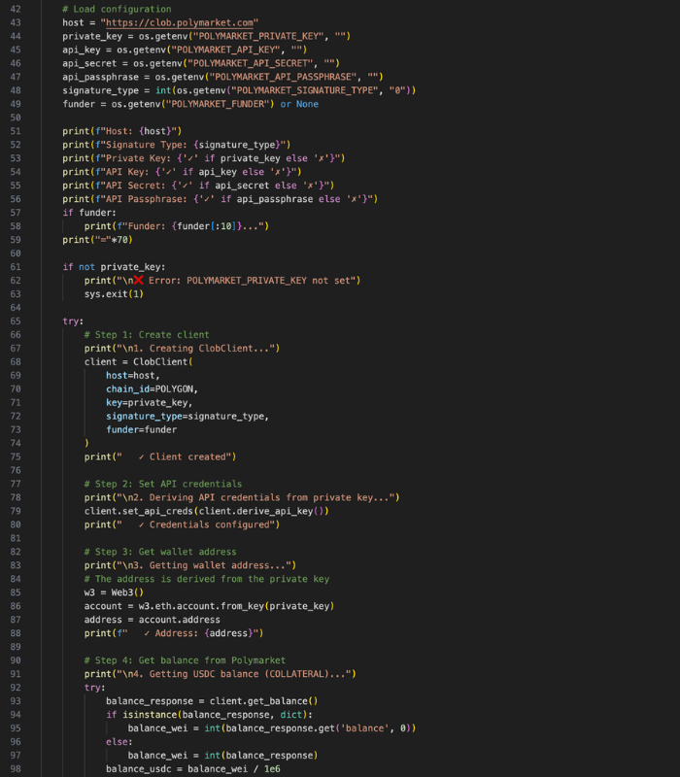680x777 pixels.
Task: Click line number 98 in the gutter
Action: [x=16, y=768]
